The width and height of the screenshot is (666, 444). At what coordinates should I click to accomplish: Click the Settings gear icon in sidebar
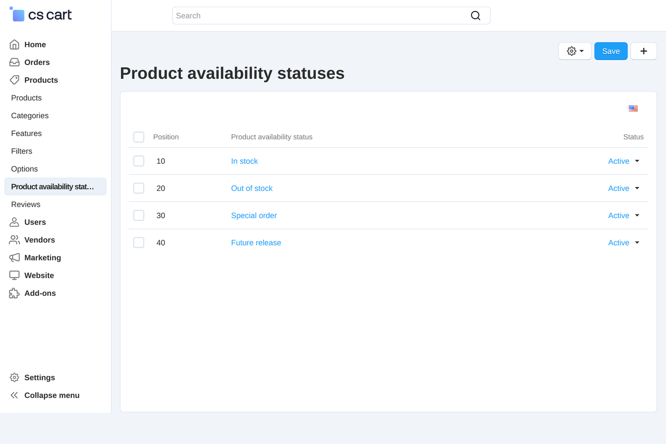[x=14, y=377]
